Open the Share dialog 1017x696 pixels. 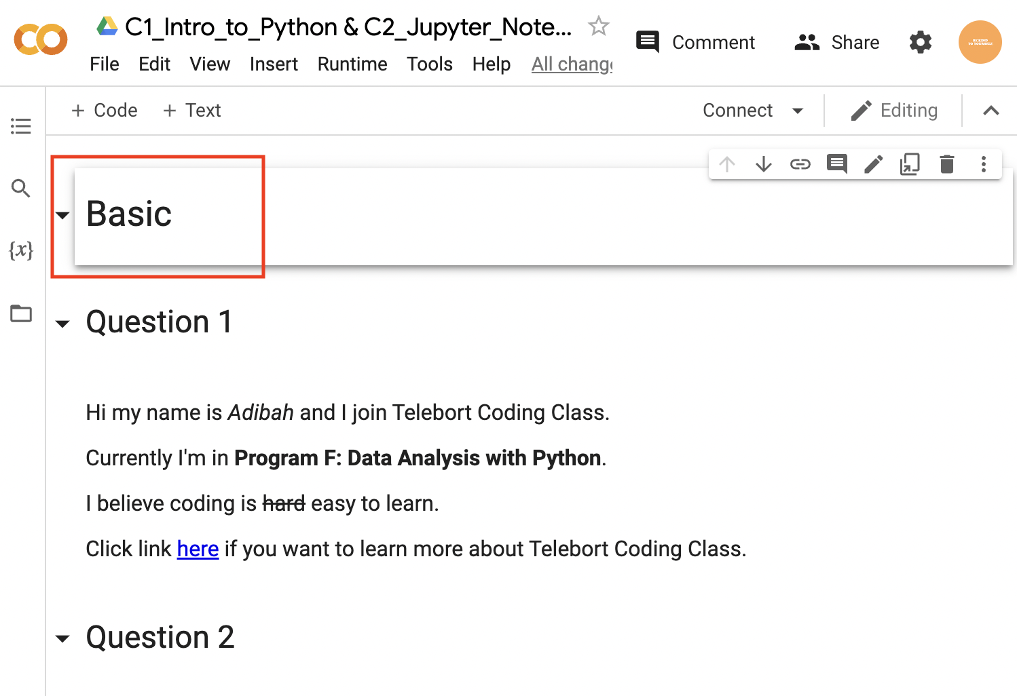837,42
